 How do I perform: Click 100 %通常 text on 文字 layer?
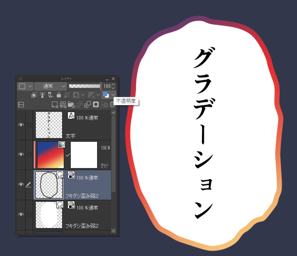(87, 118)
